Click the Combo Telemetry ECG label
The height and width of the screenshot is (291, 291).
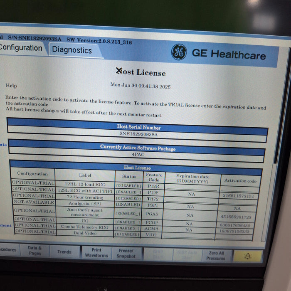pos(85,227)
